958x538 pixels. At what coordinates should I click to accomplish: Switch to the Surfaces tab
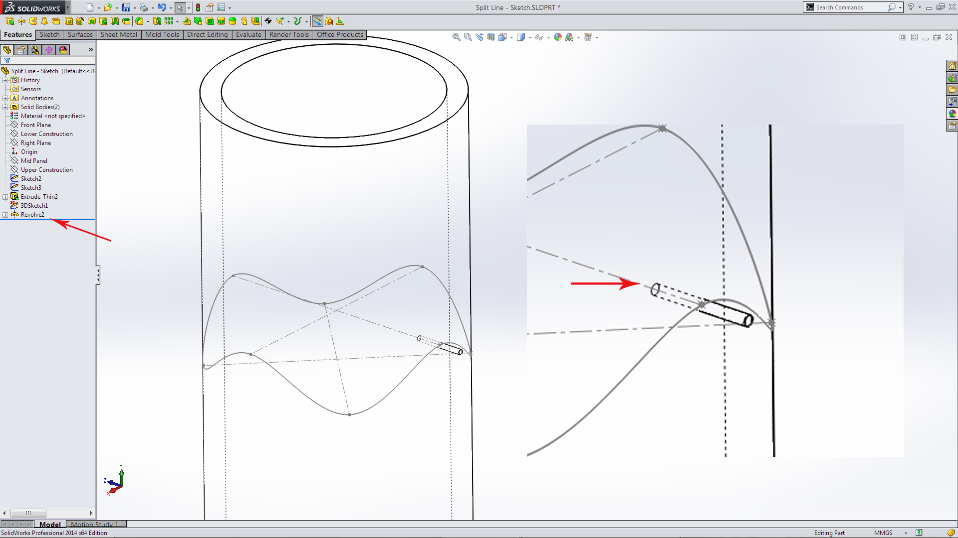(x=80, y=34)
